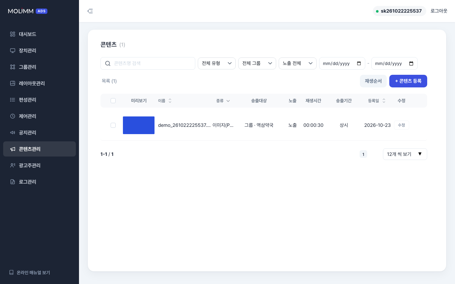The width and height of the screenshot is (455, 284).
Task: Expand the 종류 column filter chevron
Action: tap(228, 101)
